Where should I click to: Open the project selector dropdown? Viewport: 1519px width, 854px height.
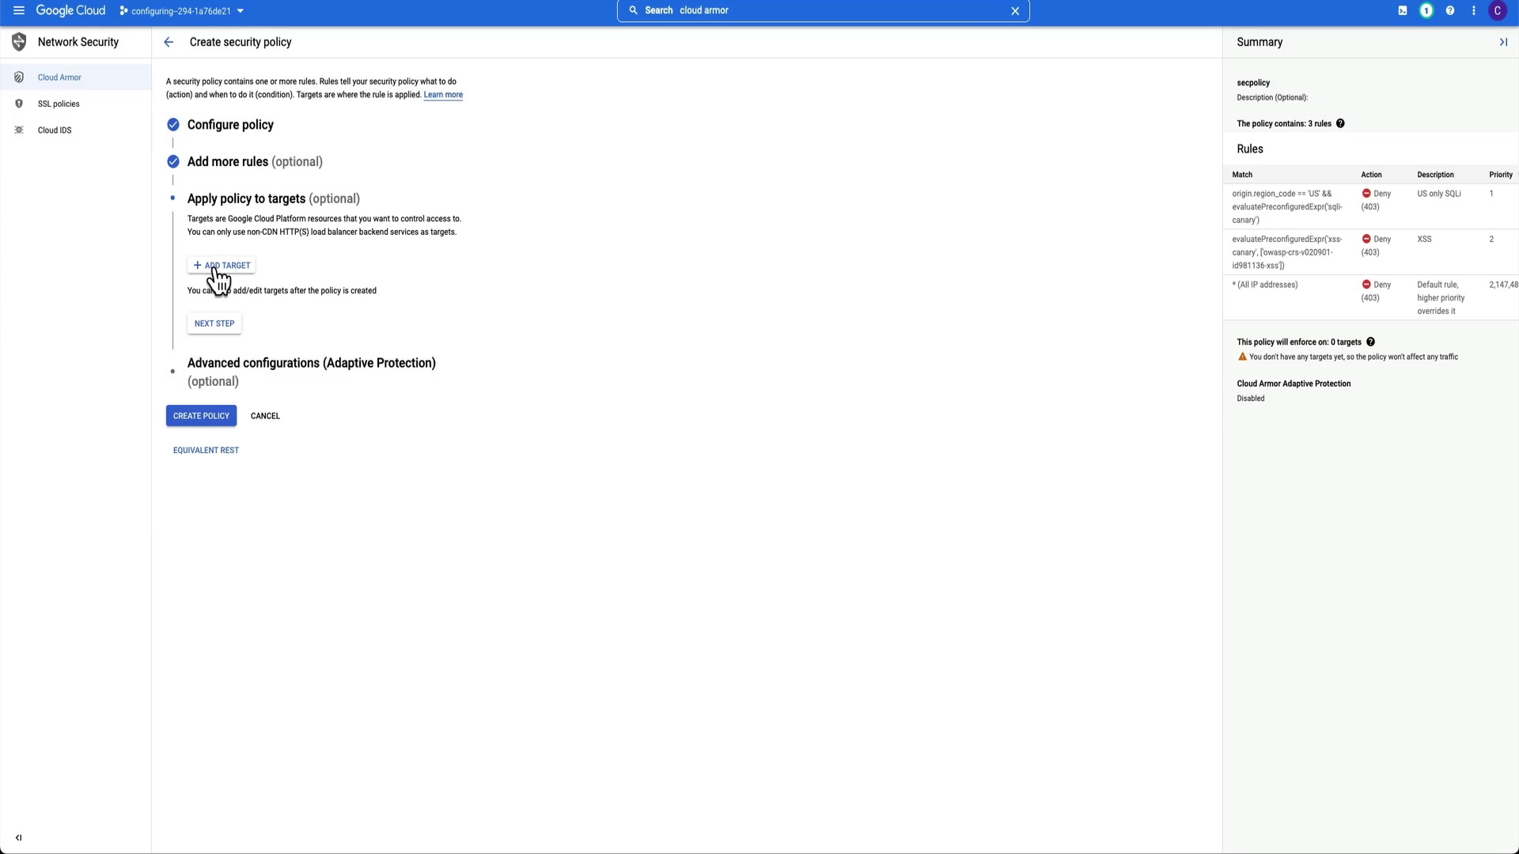(x=182, y=11)
